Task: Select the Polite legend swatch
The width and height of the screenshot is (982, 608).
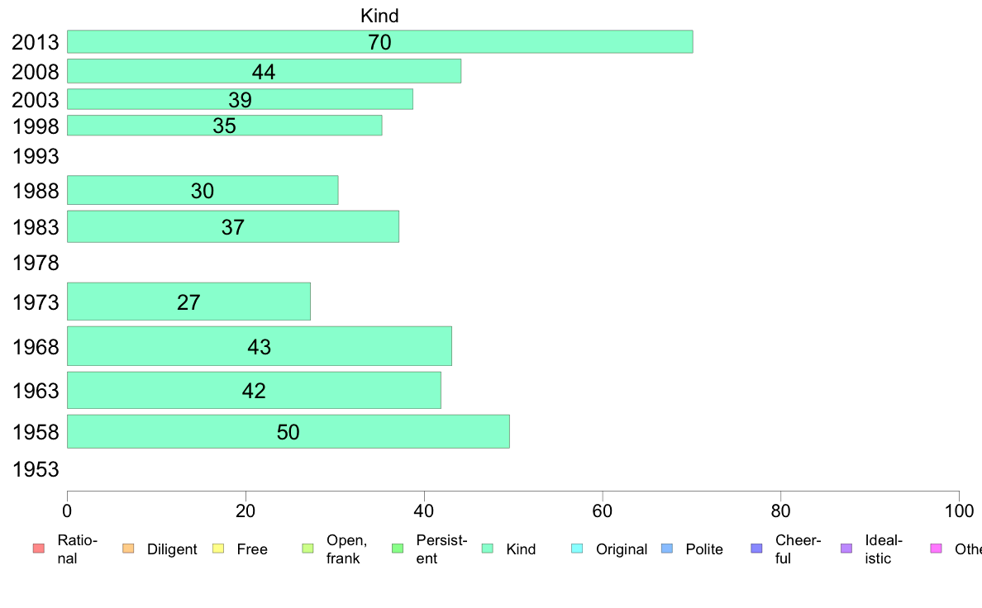Action: (x=667, y=549)
